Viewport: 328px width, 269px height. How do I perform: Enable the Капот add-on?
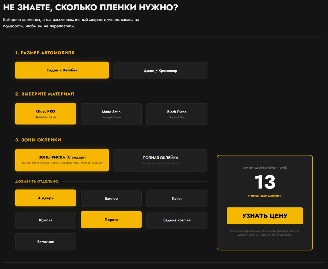177,198
